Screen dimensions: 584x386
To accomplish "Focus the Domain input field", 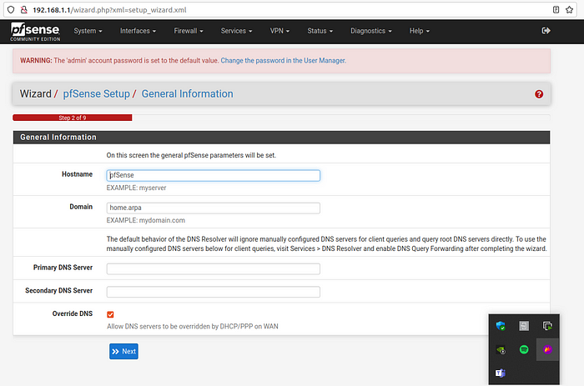I will click(213, 208).
